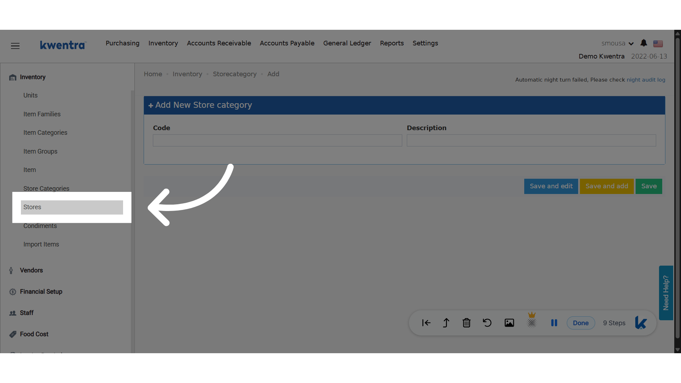Open Item Families in the sidebar

coord(42,114)
